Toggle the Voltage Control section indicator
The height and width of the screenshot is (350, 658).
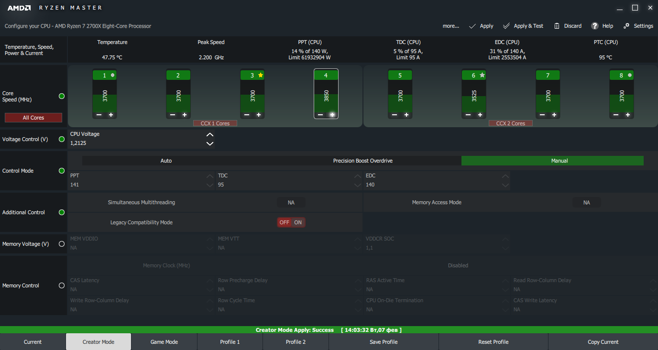(62, 139)
